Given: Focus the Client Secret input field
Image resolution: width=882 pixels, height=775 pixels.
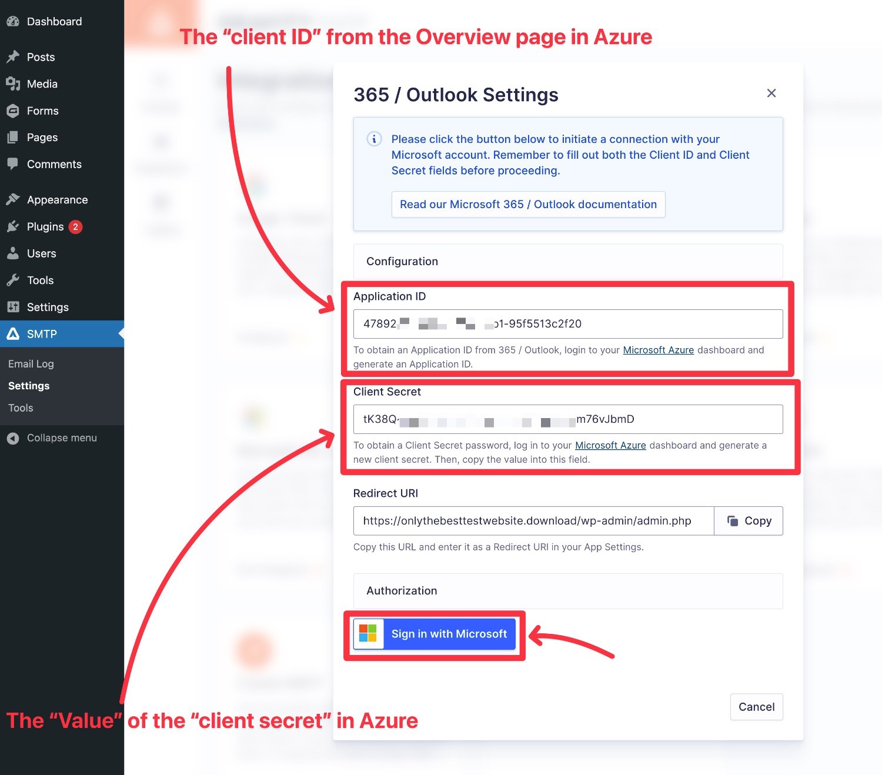Looking at the screenshot, I should coord(568,419).
